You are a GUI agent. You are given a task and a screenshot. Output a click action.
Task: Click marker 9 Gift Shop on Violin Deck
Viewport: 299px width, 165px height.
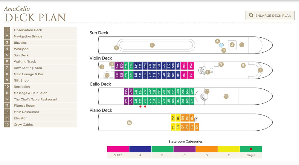221,64
